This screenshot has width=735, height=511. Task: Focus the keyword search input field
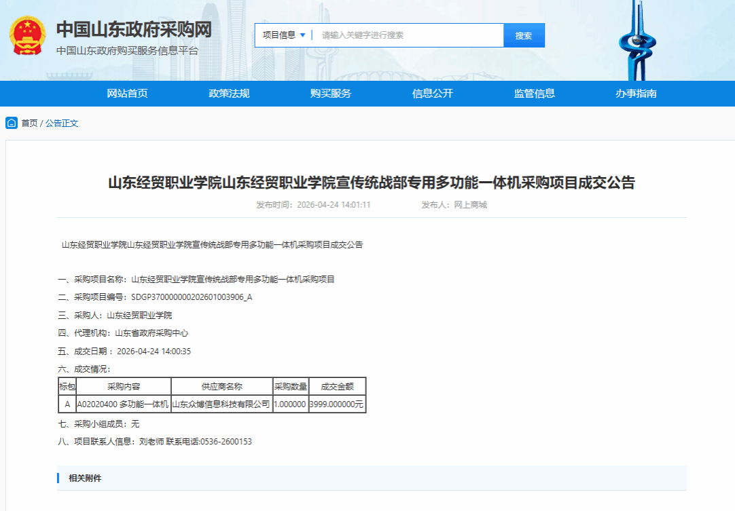click(x=409, y=35)
